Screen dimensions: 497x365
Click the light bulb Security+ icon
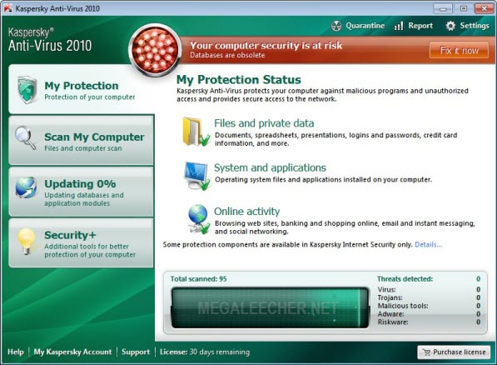(26, 241)
